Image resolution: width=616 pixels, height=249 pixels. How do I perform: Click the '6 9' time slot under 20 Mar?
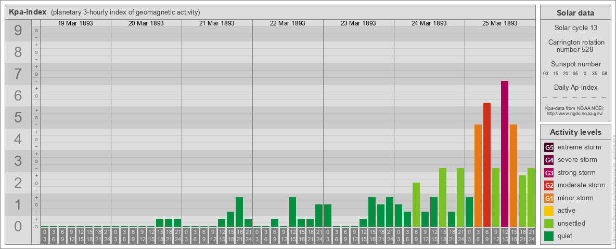133,236
